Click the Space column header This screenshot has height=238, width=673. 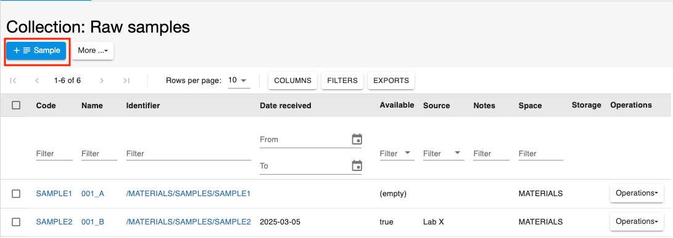click(530, 105)
